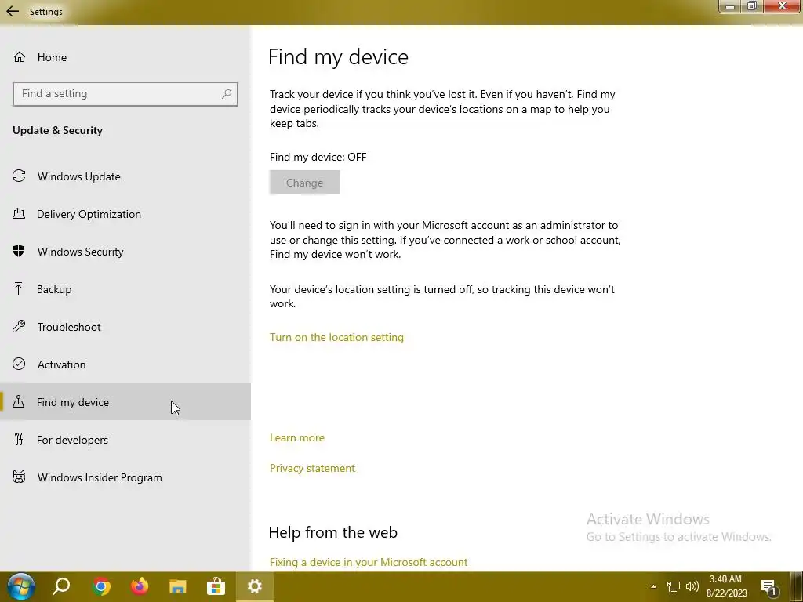This screenshot has width=803, height=602.
Task: Minimize the Settings window
Action: [x=730, y=6]
